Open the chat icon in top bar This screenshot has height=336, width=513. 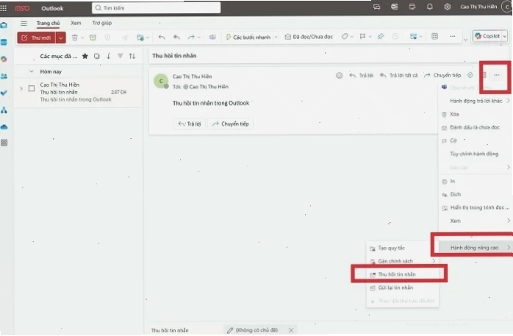pyautogui.click(x=376, y=7)
